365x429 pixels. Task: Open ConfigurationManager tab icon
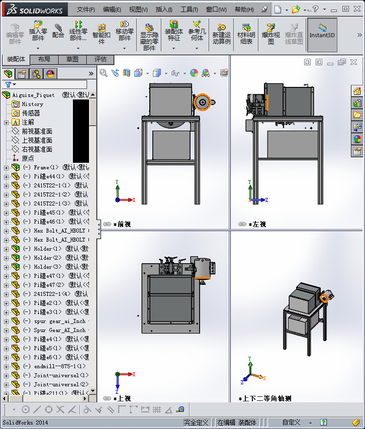[36, 74]
